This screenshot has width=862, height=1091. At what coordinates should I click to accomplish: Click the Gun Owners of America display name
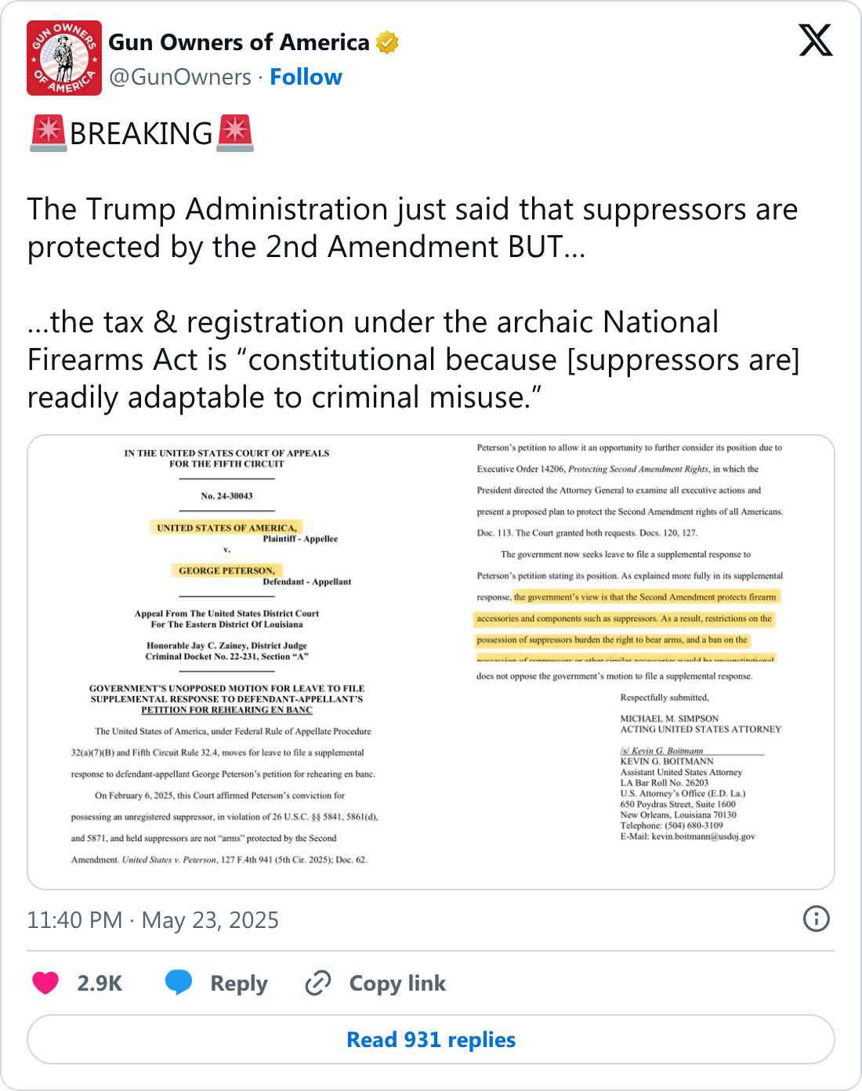point(238,42)
